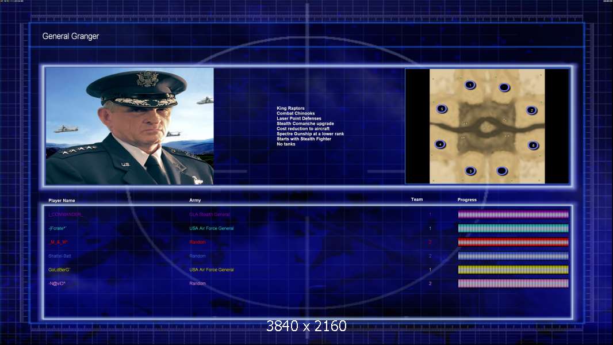Click start position marker 3 on map
The width and height of the screenshot is (613, 345).
point(470,171)
